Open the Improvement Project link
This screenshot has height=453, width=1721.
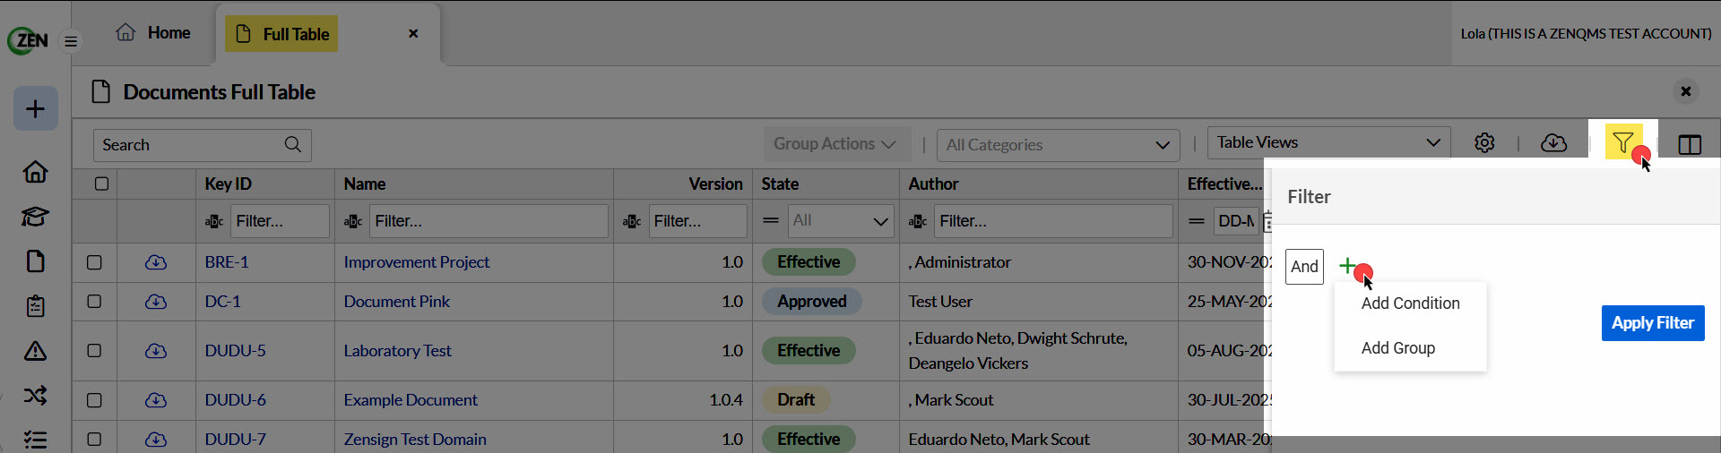[417, 262]
